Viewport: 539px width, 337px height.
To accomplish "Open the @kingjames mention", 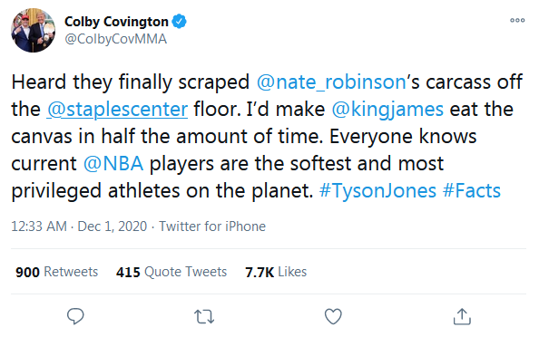I will 387,110.
